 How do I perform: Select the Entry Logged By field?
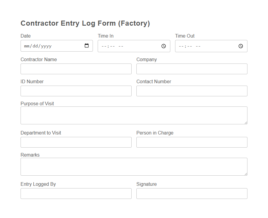(x=76, y=194)
